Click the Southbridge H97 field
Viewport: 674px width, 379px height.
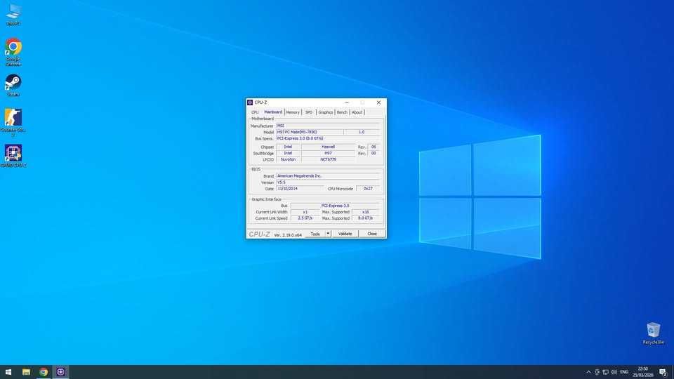(x=328, y=153)
